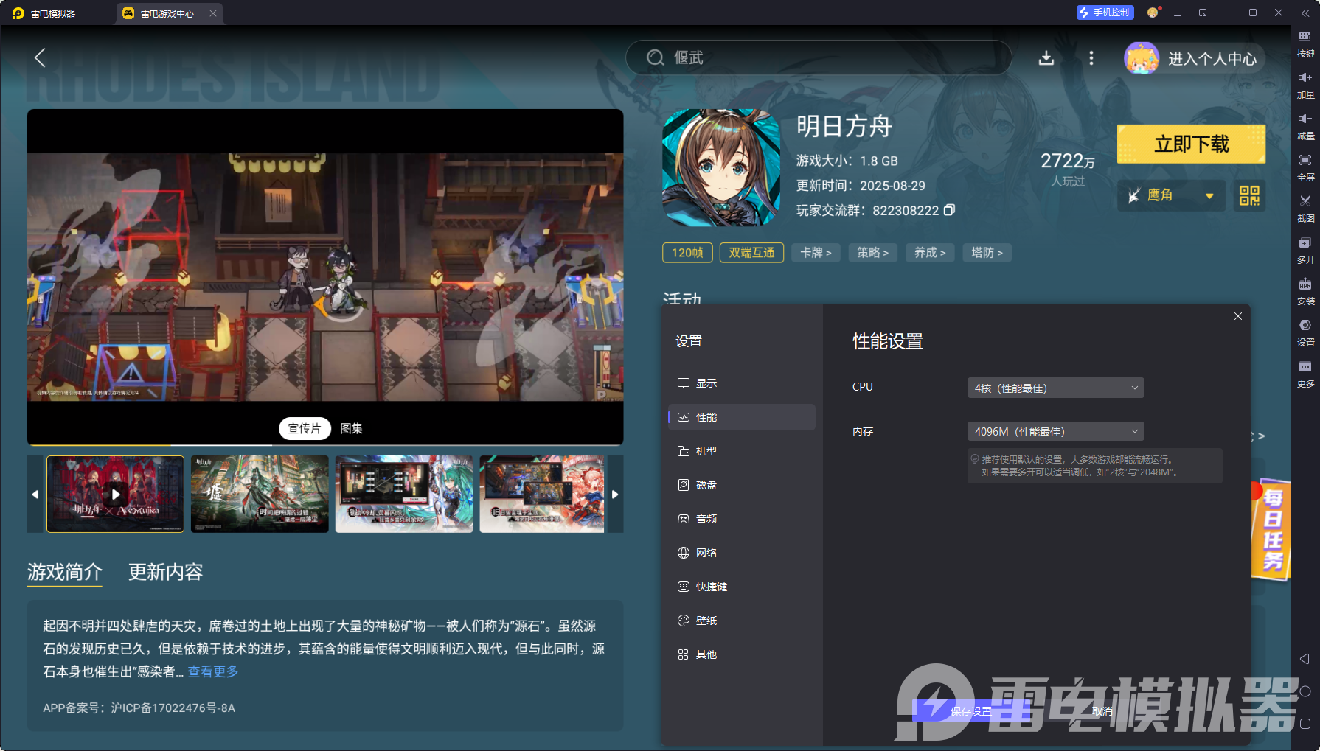Open the 策略 category tag
The height and width of the screenshot is (751, 1320).
(873, 253)
